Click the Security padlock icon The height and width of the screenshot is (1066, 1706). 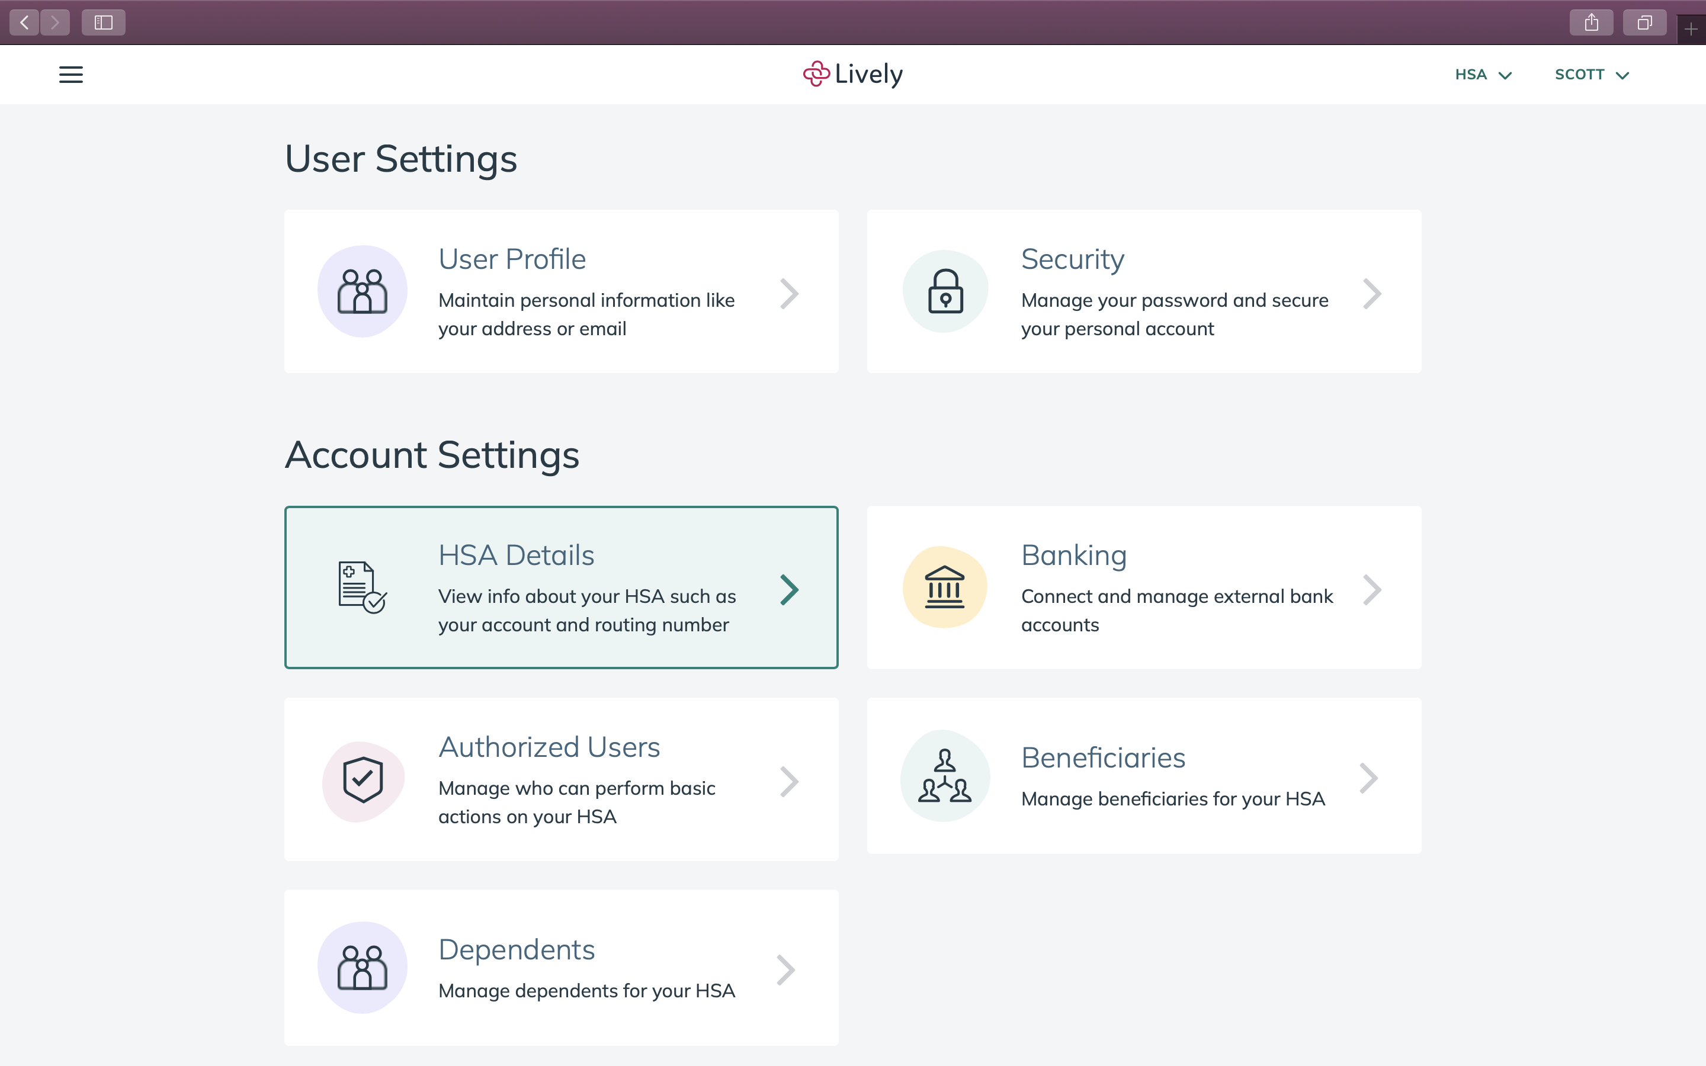click(945, 291)
